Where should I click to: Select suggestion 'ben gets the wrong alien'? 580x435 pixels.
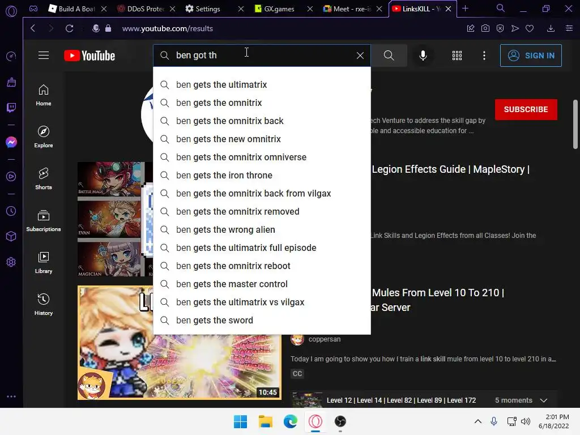tap(262, 230)
